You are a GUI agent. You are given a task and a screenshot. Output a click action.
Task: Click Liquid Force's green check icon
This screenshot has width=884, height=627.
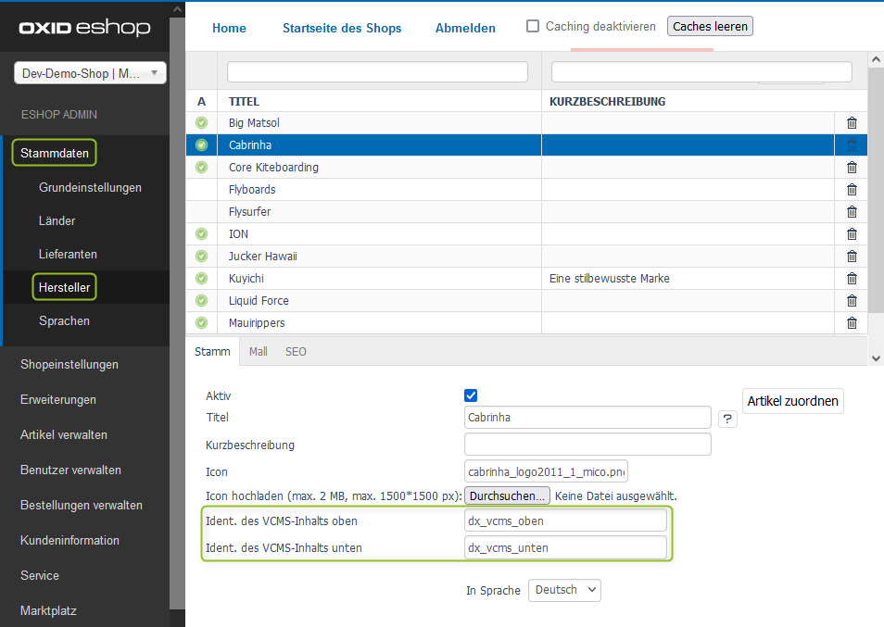(x=201, y=301)
